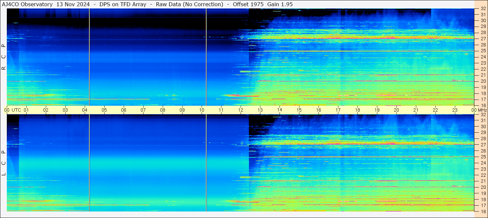
Task: Click hour "09" on the UTC axis
Action: (182, 110)
